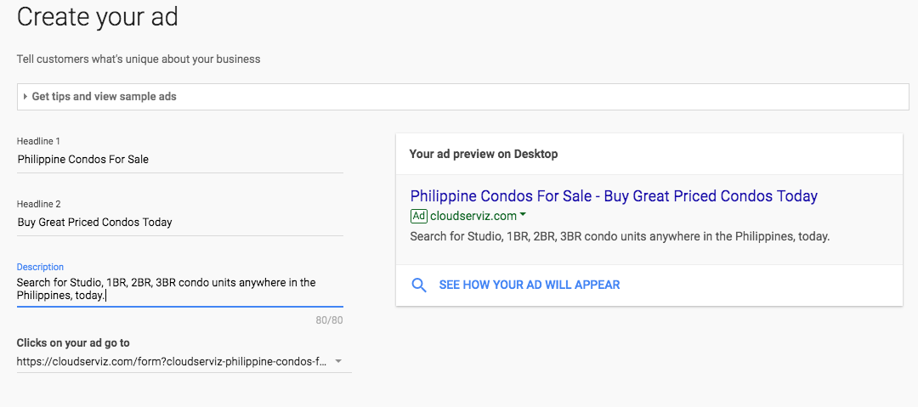Focus the Headline 2 text field

[179, 223]
